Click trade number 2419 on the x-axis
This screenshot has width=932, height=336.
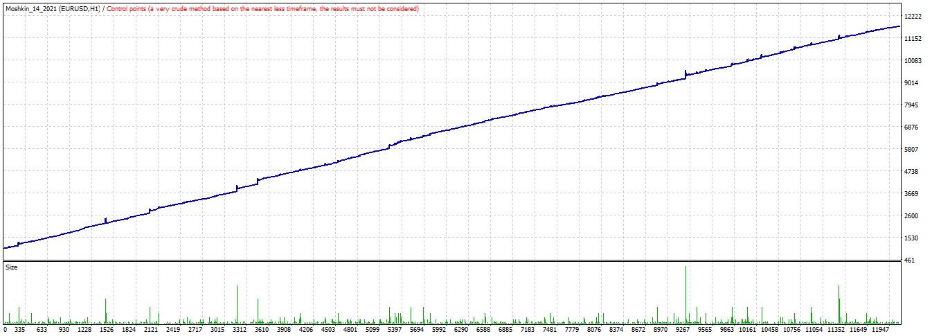[173, 330]
